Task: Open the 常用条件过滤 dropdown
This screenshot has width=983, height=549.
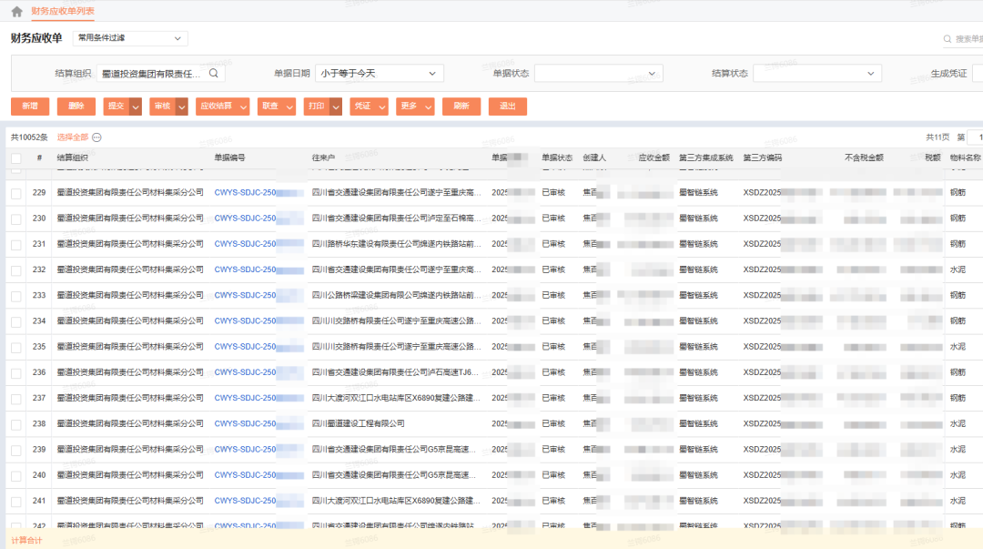Action: point(130,38)
